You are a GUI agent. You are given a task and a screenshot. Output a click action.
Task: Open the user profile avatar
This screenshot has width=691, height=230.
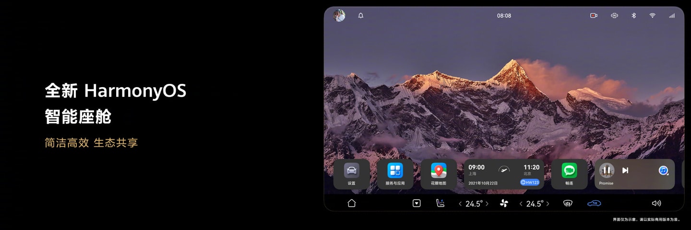point(339,16)
